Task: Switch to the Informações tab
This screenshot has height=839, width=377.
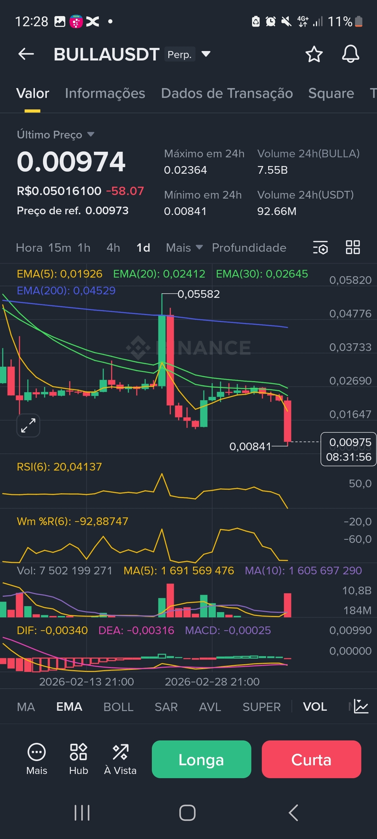Action: click(x=105, y=93)
